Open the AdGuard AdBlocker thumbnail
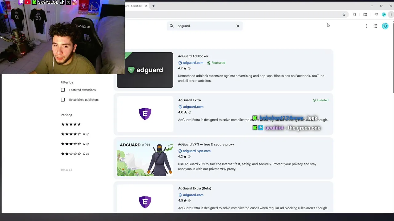This screenshot has height=221, width=394. click(x=145, y=70)
